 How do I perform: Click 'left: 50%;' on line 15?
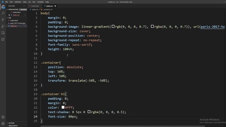[57, 76]
